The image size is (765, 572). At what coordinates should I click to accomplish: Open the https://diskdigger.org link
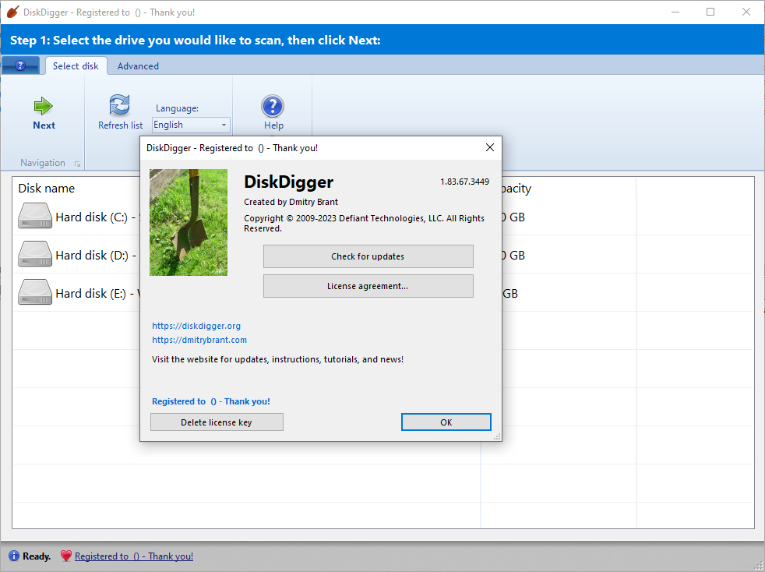(x=196, y=326)
